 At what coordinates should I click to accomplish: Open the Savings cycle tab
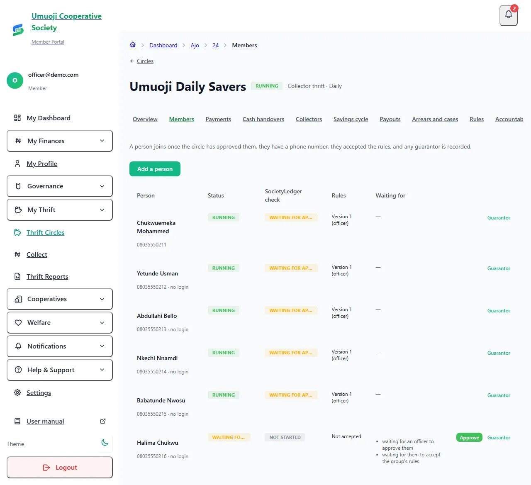[351, 119]
